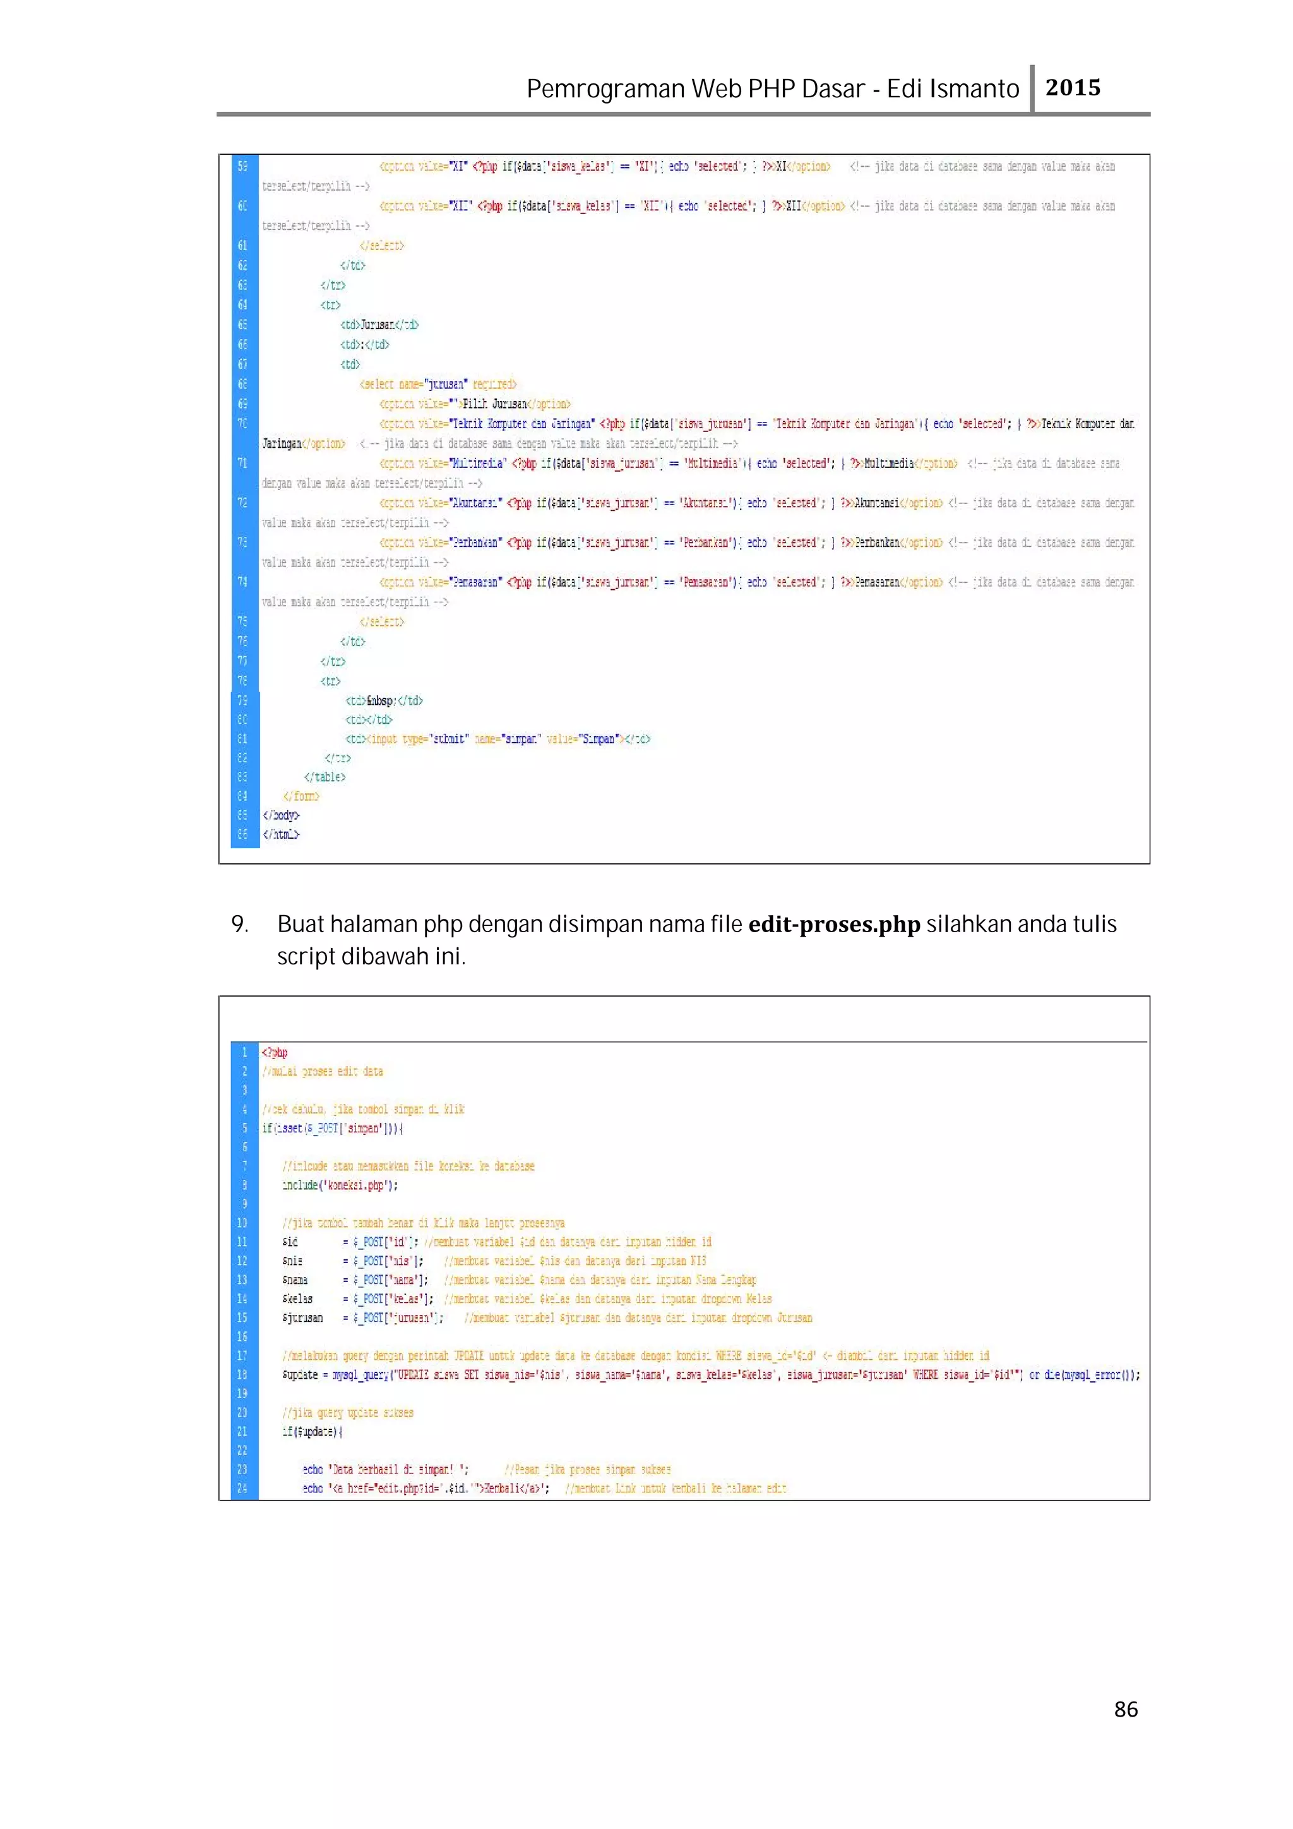Click the page number "86"

pos(1126,1709)
